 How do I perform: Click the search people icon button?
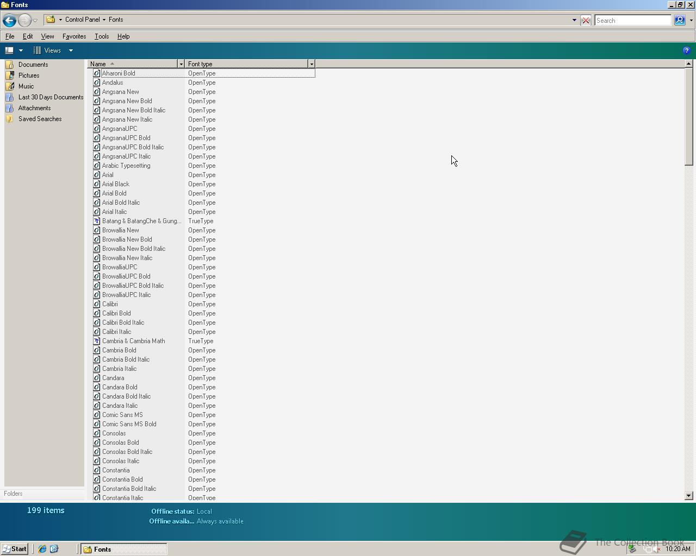click(x=680, y=20)
